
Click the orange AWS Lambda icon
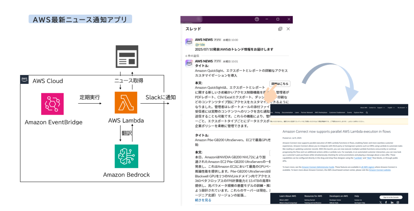pyautogui.click(x=126, y=103)
